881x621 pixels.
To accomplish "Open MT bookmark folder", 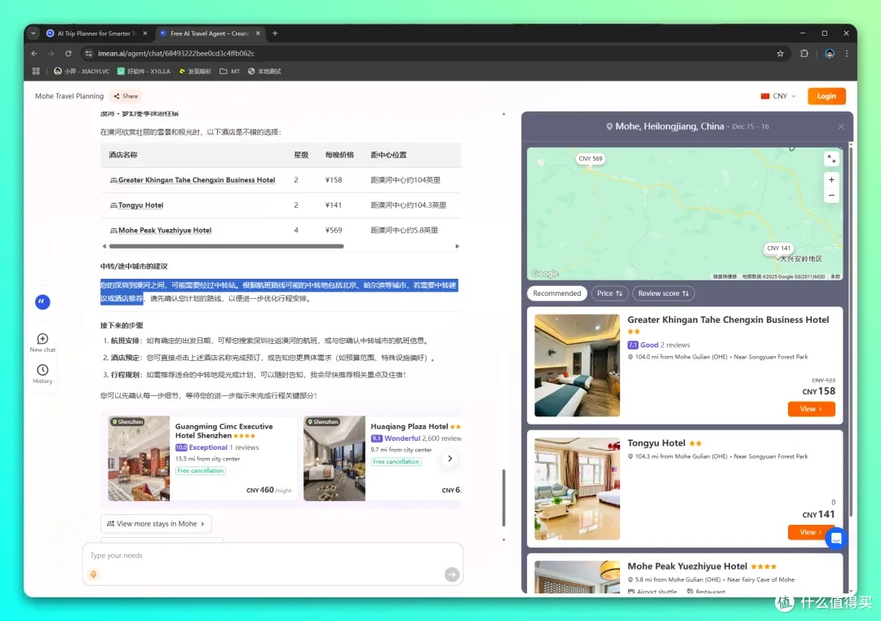I will [230, 71].
